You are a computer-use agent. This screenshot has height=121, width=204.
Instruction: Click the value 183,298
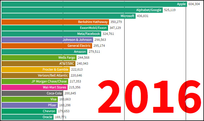click(x=65, y=105)
